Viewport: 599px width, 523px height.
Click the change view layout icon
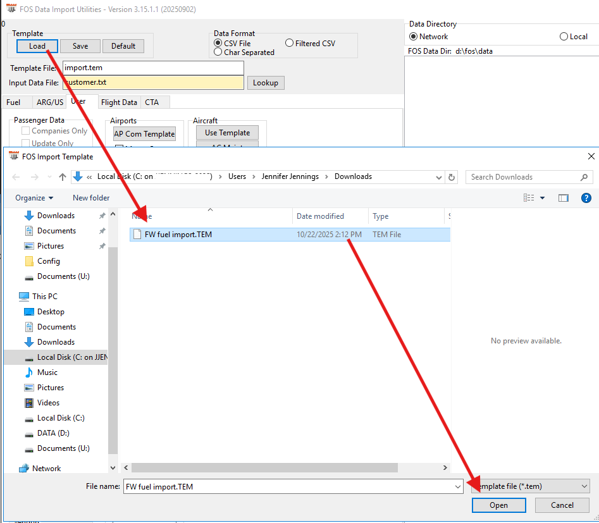529,198
